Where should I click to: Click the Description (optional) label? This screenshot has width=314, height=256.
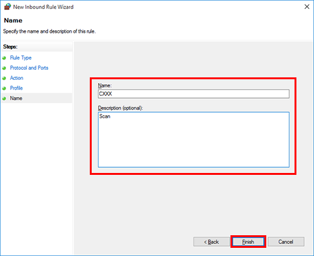tap(121, 108)
